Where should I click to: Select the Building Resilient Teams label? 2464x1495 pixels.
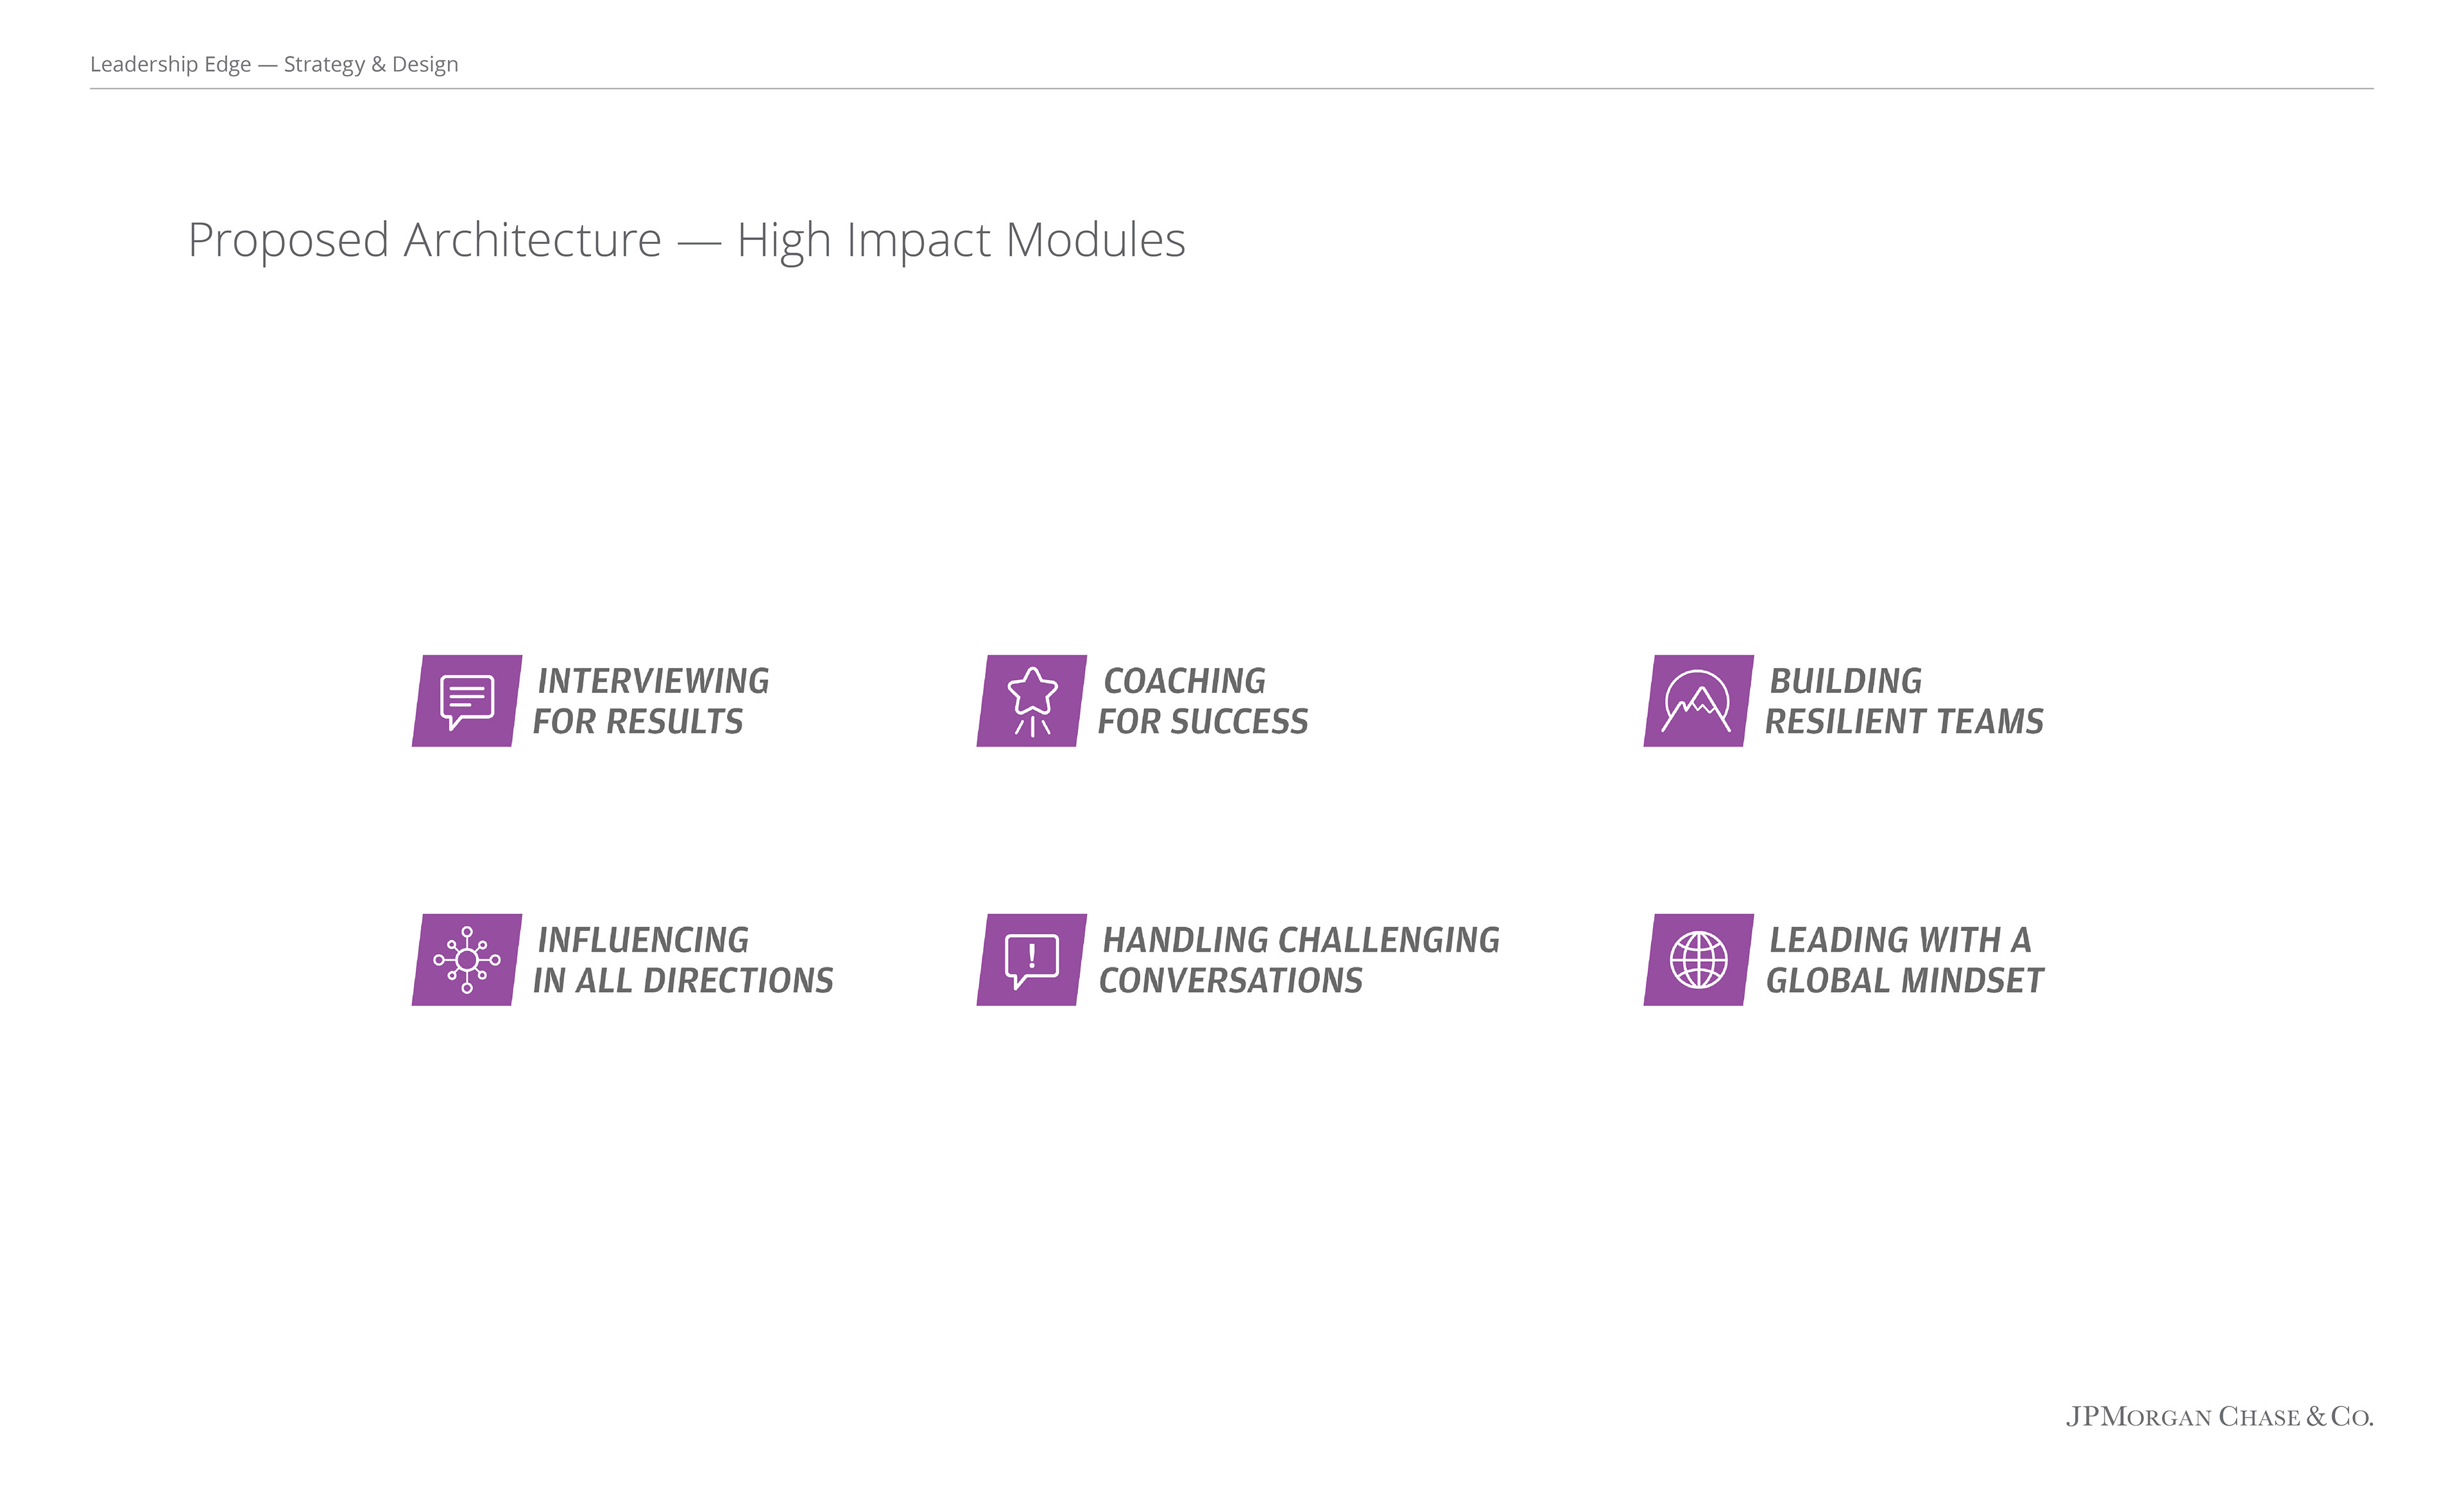tap(1904, 701)
